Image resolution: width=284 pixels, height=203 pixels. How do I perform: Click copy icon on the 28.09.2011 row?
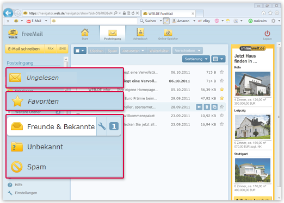pos(214,107)
